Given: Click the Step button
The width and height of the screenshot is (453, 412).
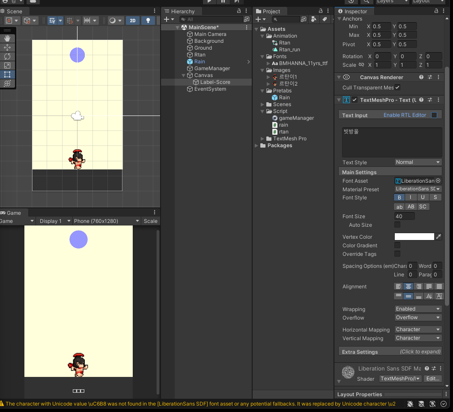Looking at the screenshot, I should [237, 1].
